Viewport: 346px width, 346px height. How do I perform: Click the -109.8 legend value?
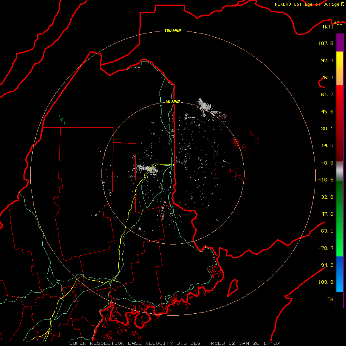[324, 282]
